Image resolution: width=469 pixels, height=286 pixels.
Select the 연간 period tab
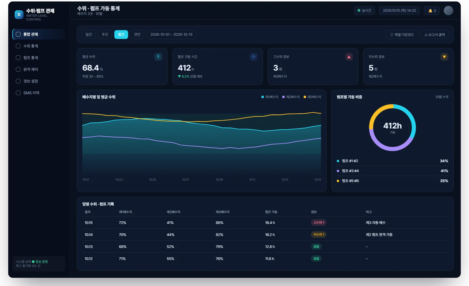click(137, 35)
